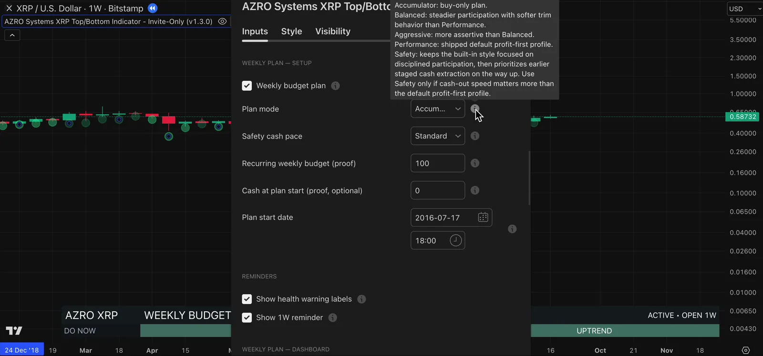
Task: Switch to the Style tab
Action: tap(291, 31)
